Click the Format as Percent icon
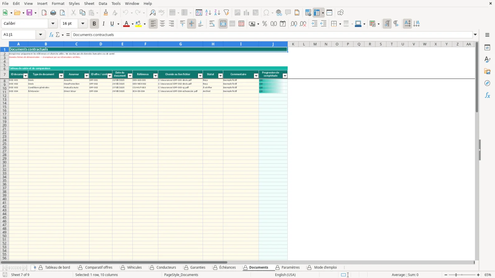Image resolution: width=495 pixels, height=278 pixels. [x=265, y=24]
